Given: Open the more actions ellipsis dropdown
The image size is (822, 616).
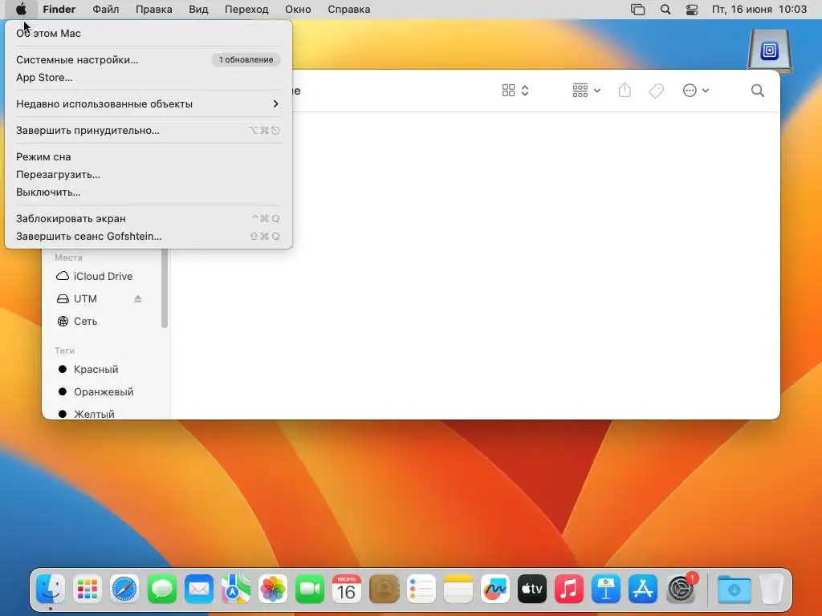Looking at the screenshot, I should (x=696, y=91).
